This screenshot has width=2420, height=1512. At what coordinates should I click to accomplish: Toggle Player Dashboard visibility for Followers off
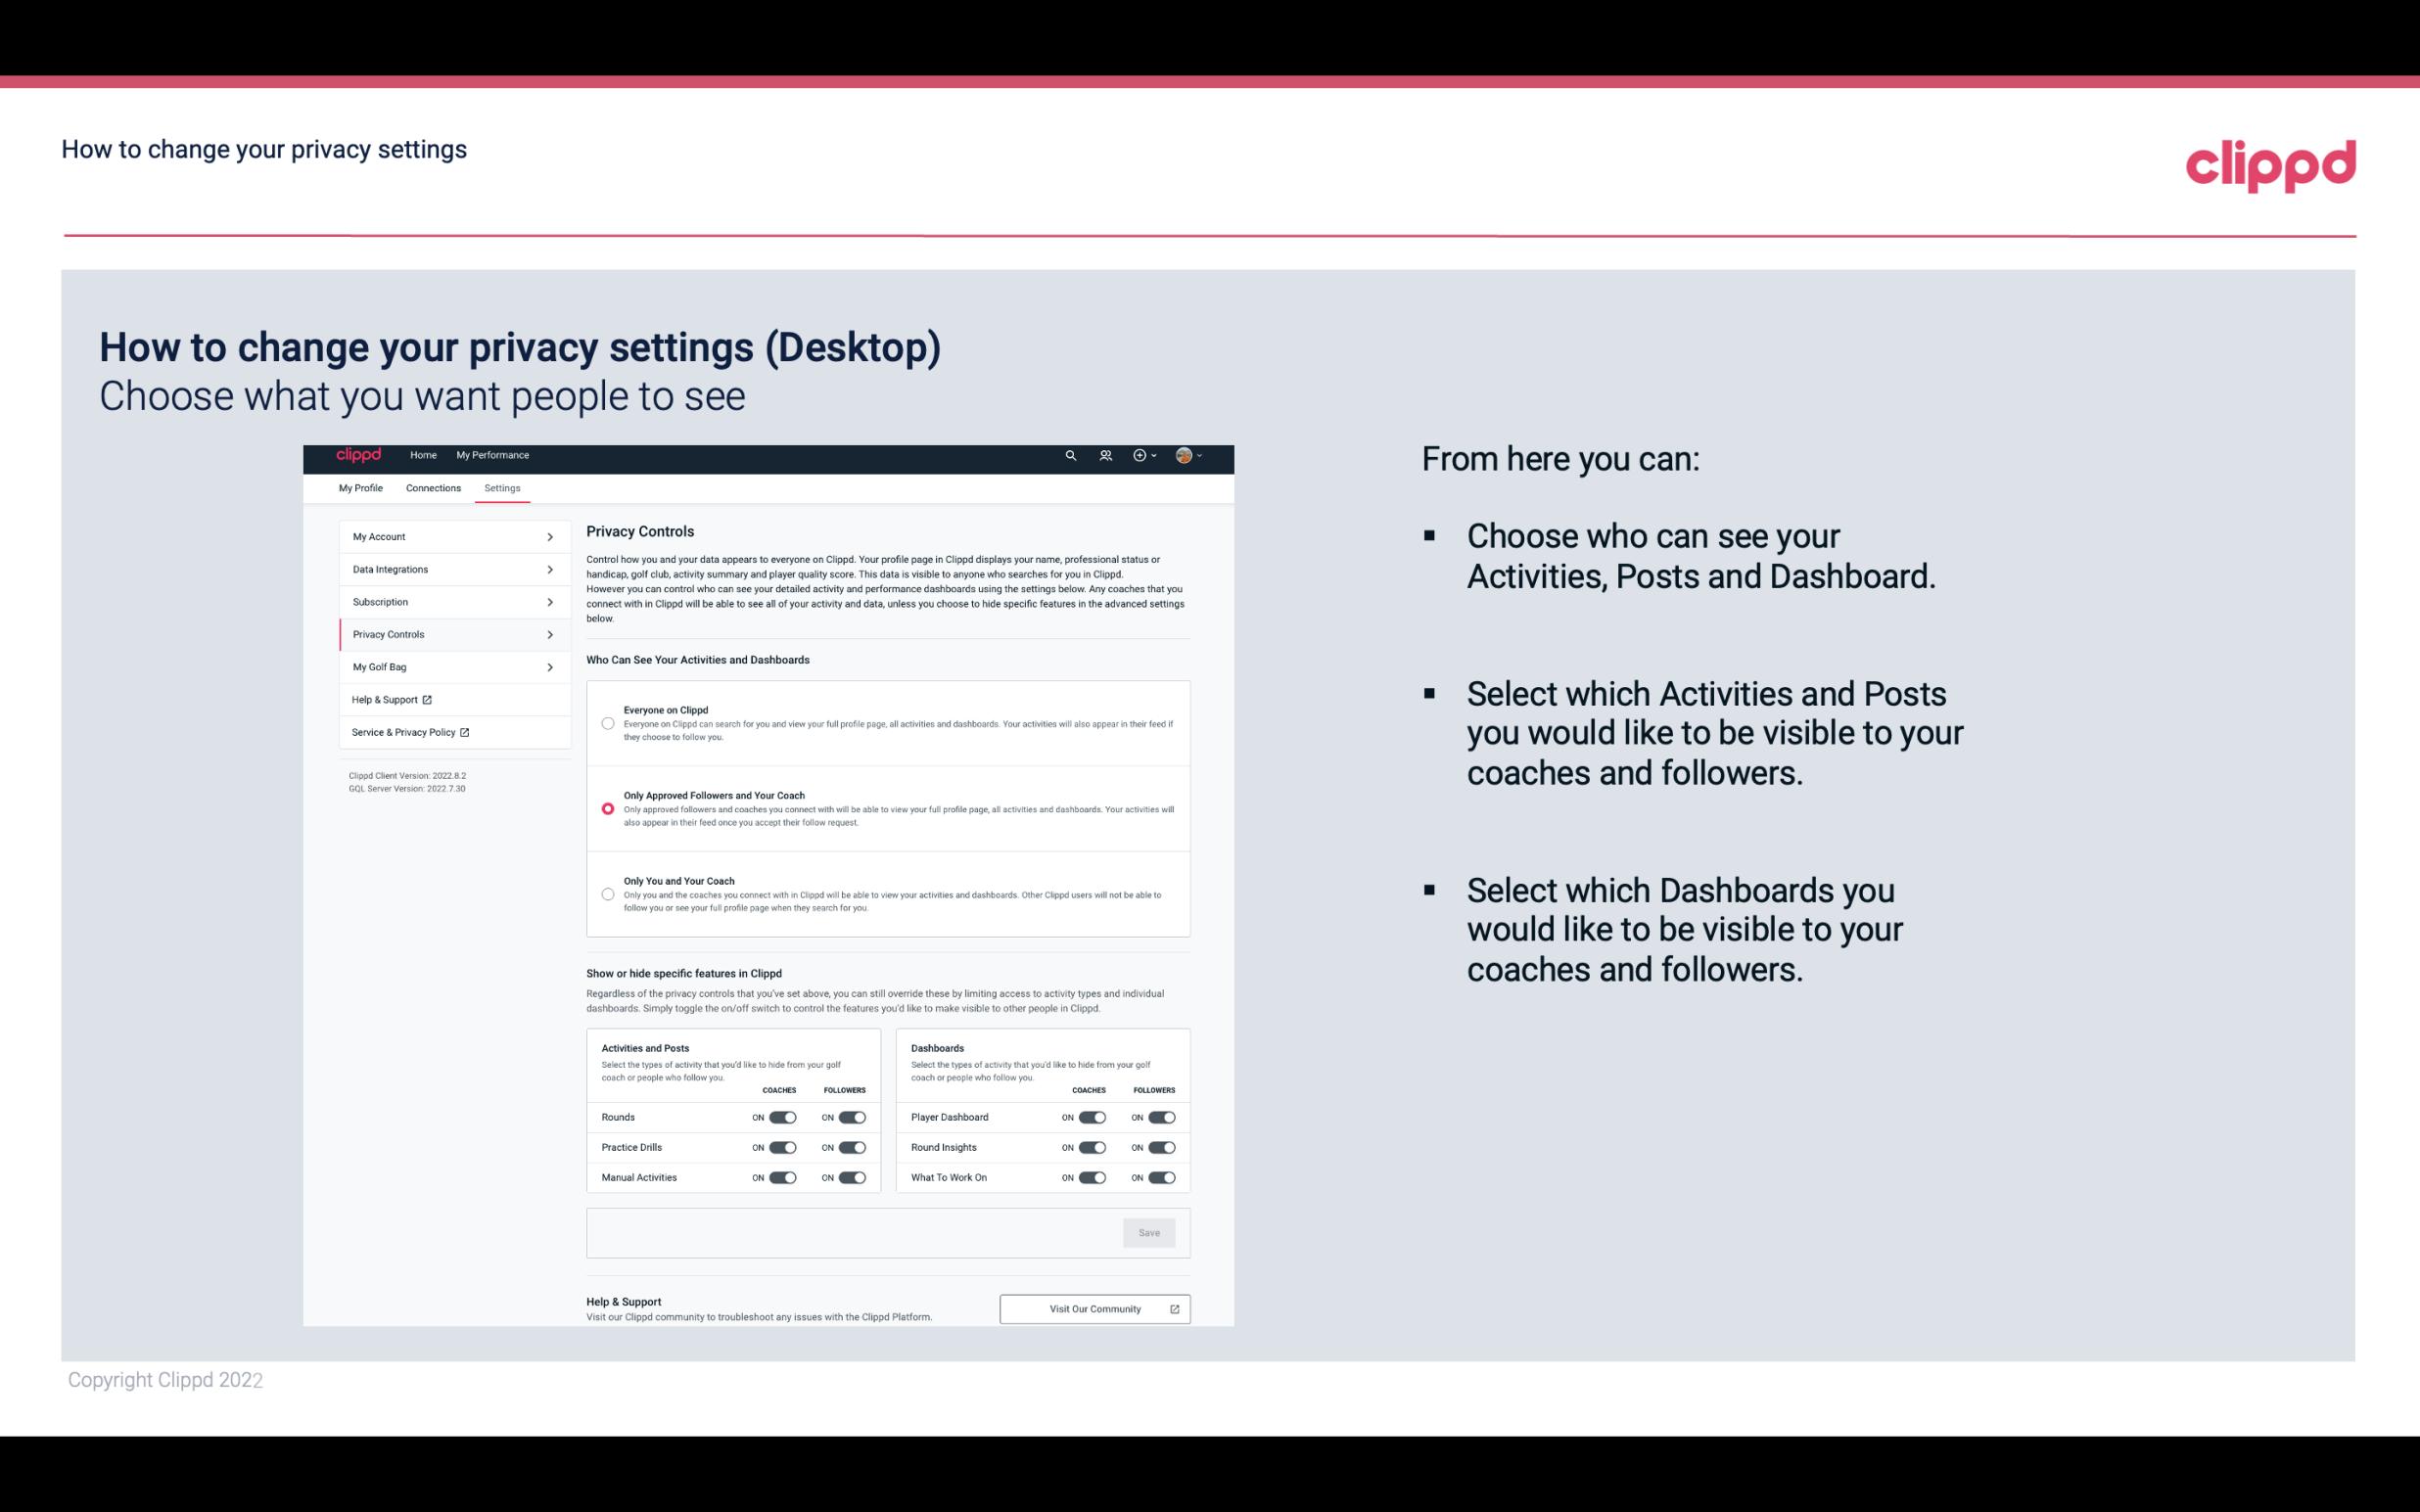1160,1117
